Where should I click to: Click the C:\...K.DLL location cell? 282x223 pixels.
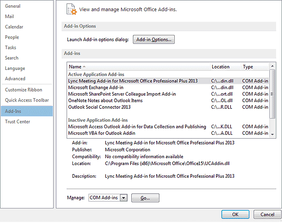(222, 126)
